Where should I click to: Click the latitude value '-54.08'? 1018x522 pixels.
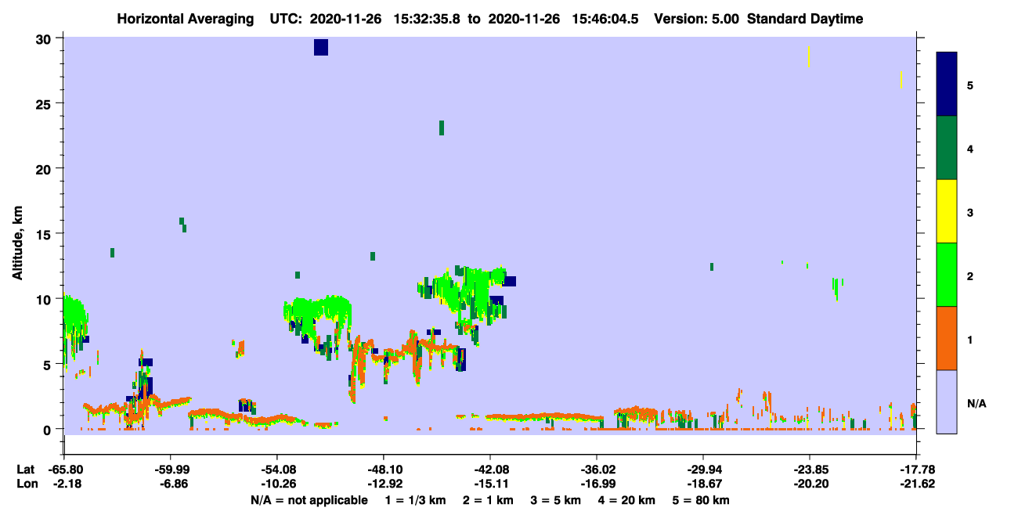pos(277,470)
